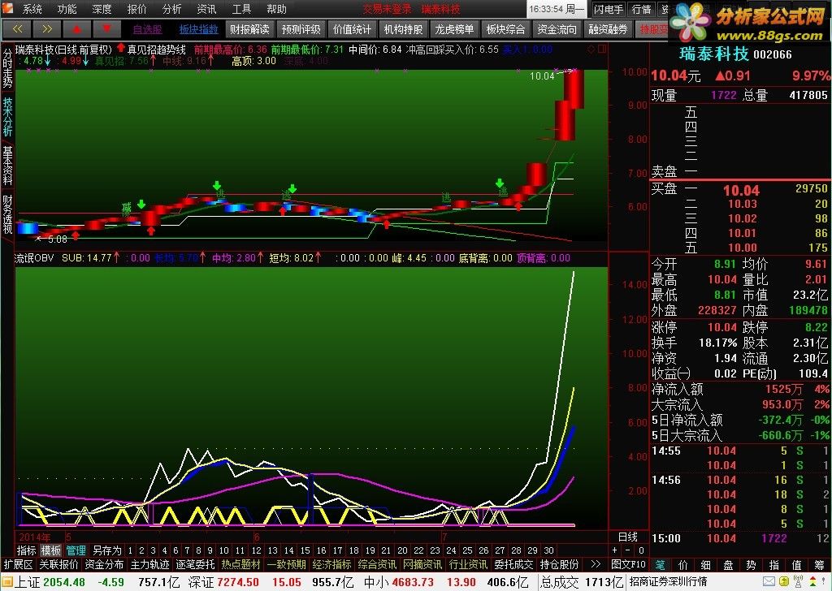The width and height of the screenshot is (832, 591).
Task: Click the 行情 button in the title bar
Action: click(x=642, y=9)
